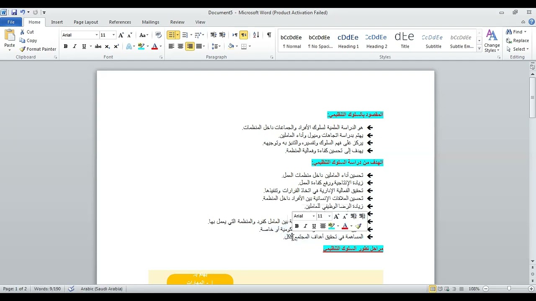
Task: Switch to the Insert tab
Action: (x=57, y=22)
